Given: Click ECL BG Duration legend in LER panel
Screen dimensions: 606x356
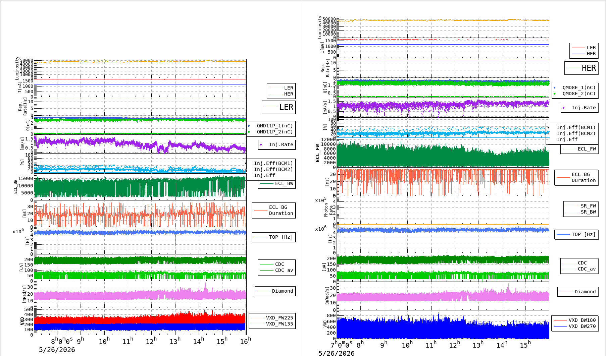Looking at the screenshot, I should tap(281, 210).
